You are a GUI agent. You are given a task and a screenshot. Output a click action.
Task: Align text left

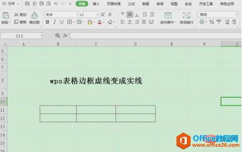(x=122, y=22)
